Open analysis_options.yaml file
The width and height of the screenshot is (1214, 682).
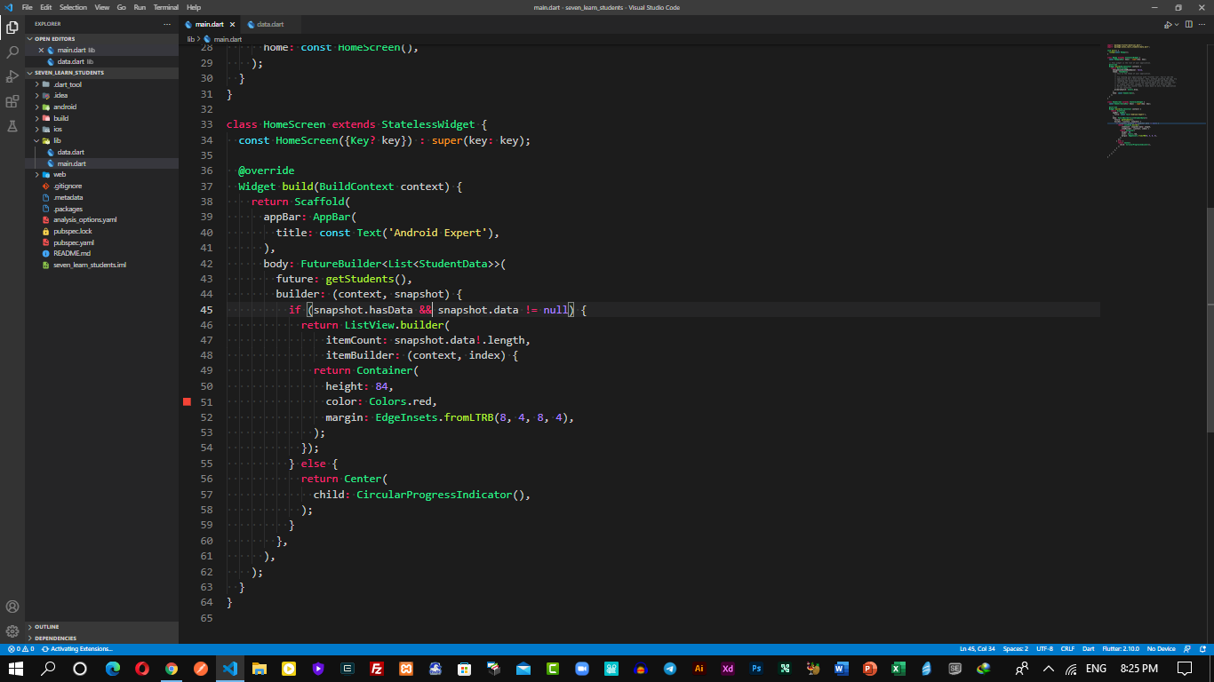click(x=101, y=220)
